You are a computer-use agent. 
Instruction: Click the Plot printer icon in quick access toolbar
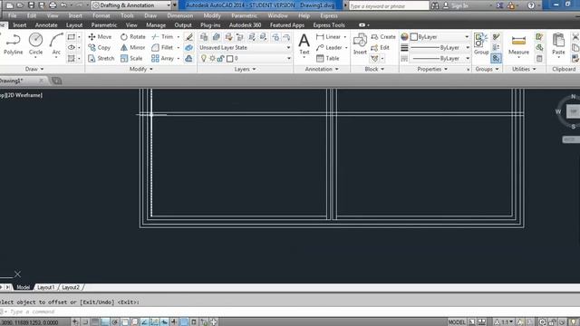pyautogui.click(x=53, y=5)
